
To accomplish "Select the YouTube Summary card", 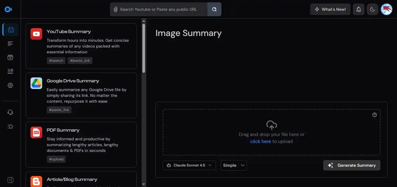I will [81, 46].
